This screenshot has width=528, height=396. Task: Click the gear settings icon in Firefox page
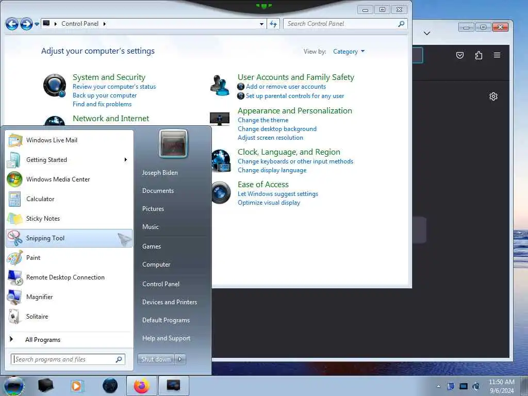[x=493, y=96]
